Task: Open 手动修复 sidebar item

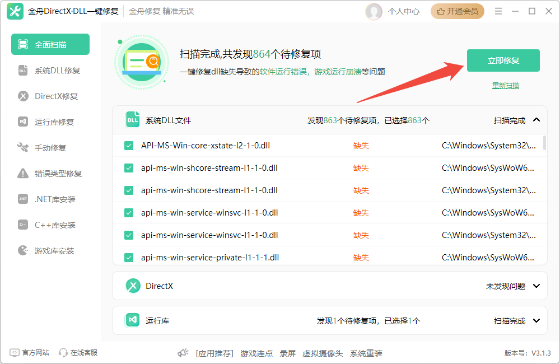Action: 50,147
